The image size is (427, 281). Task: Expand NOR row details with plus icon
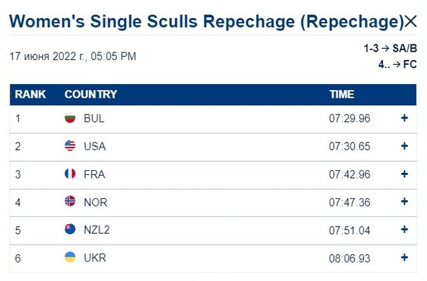(x=404, y=202)
